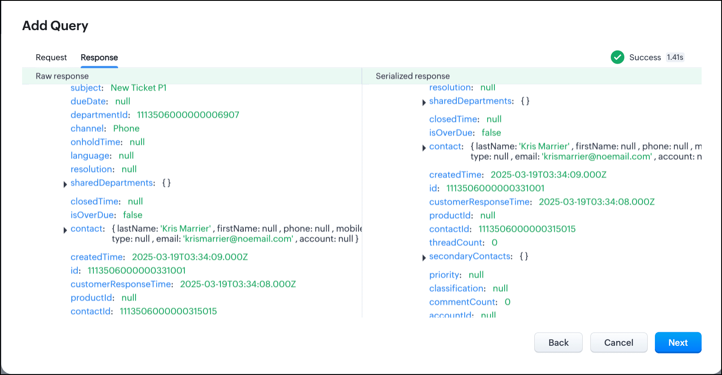Select departmentId value 1113506000000006907
722x375 pixels.
pyautogui.click(x=188, y=115)
